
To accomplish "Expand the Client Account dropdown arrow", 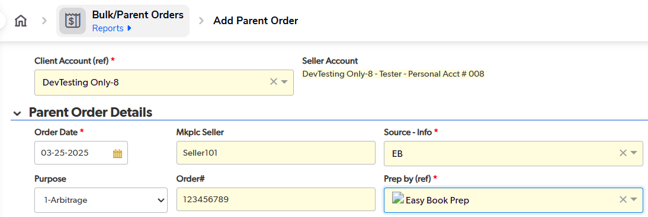I will click(x=284, y=82).
